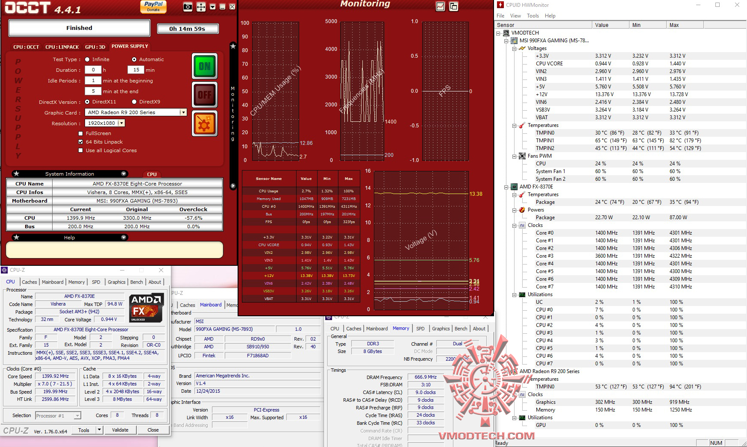Enable Use all Logical Cores

81,150
